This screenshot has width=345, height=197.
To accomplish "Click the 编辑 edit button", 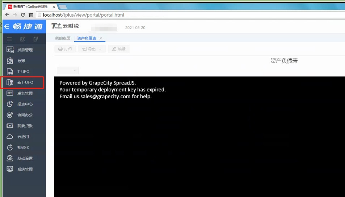I will 119,49.
